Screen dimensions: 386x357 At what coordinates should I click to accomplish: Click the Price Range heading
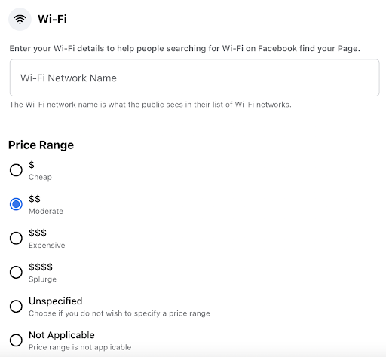point(41,145)
